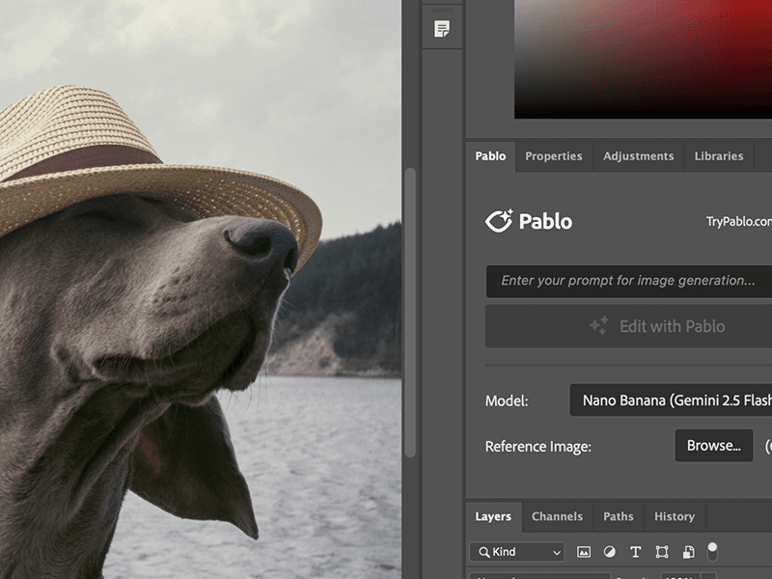
Task: Filter Layers panel for pixel layers
Action: tap(585, 552)
